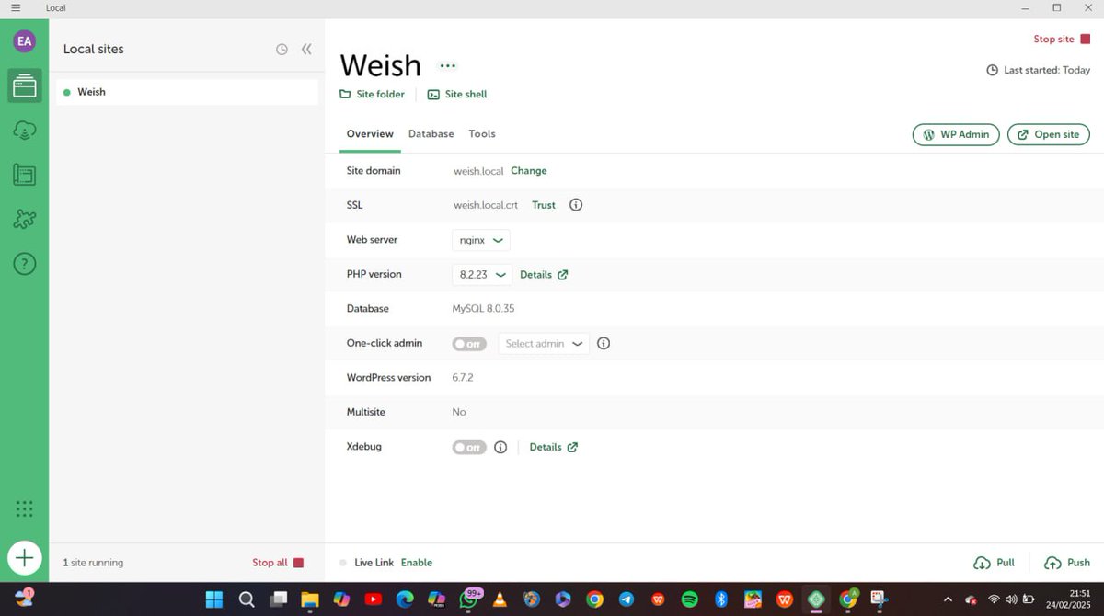Show hidden system tray icons
Viewport: 1104px width, 616px height.
948,599
